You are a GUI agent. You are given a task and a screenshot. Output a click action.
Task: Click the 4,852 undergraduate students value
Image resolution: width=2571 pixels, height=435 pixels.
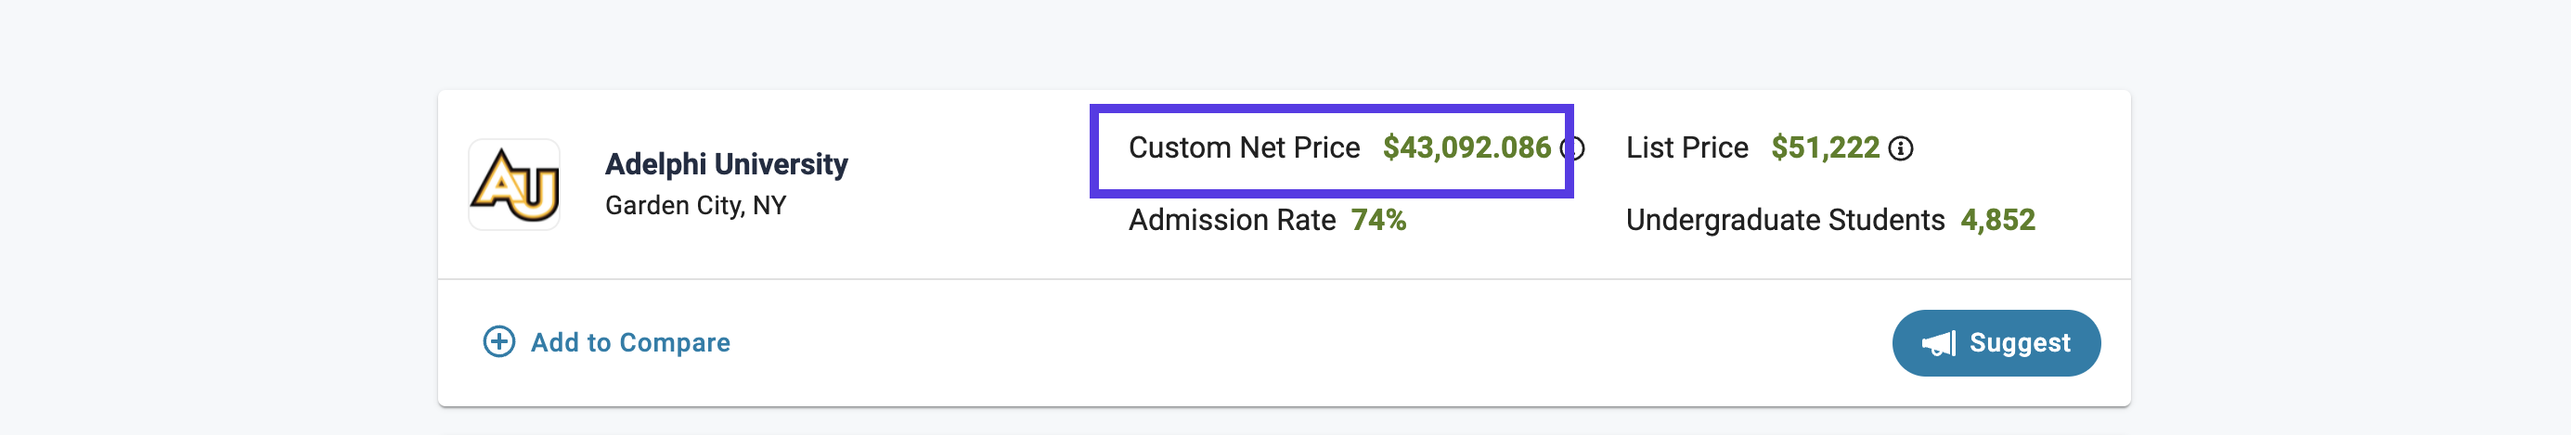tap(1997, 220)
